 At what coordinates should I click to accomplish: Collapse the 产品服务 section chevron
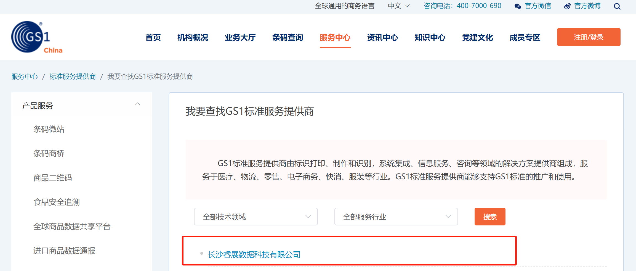coord(138,104)
